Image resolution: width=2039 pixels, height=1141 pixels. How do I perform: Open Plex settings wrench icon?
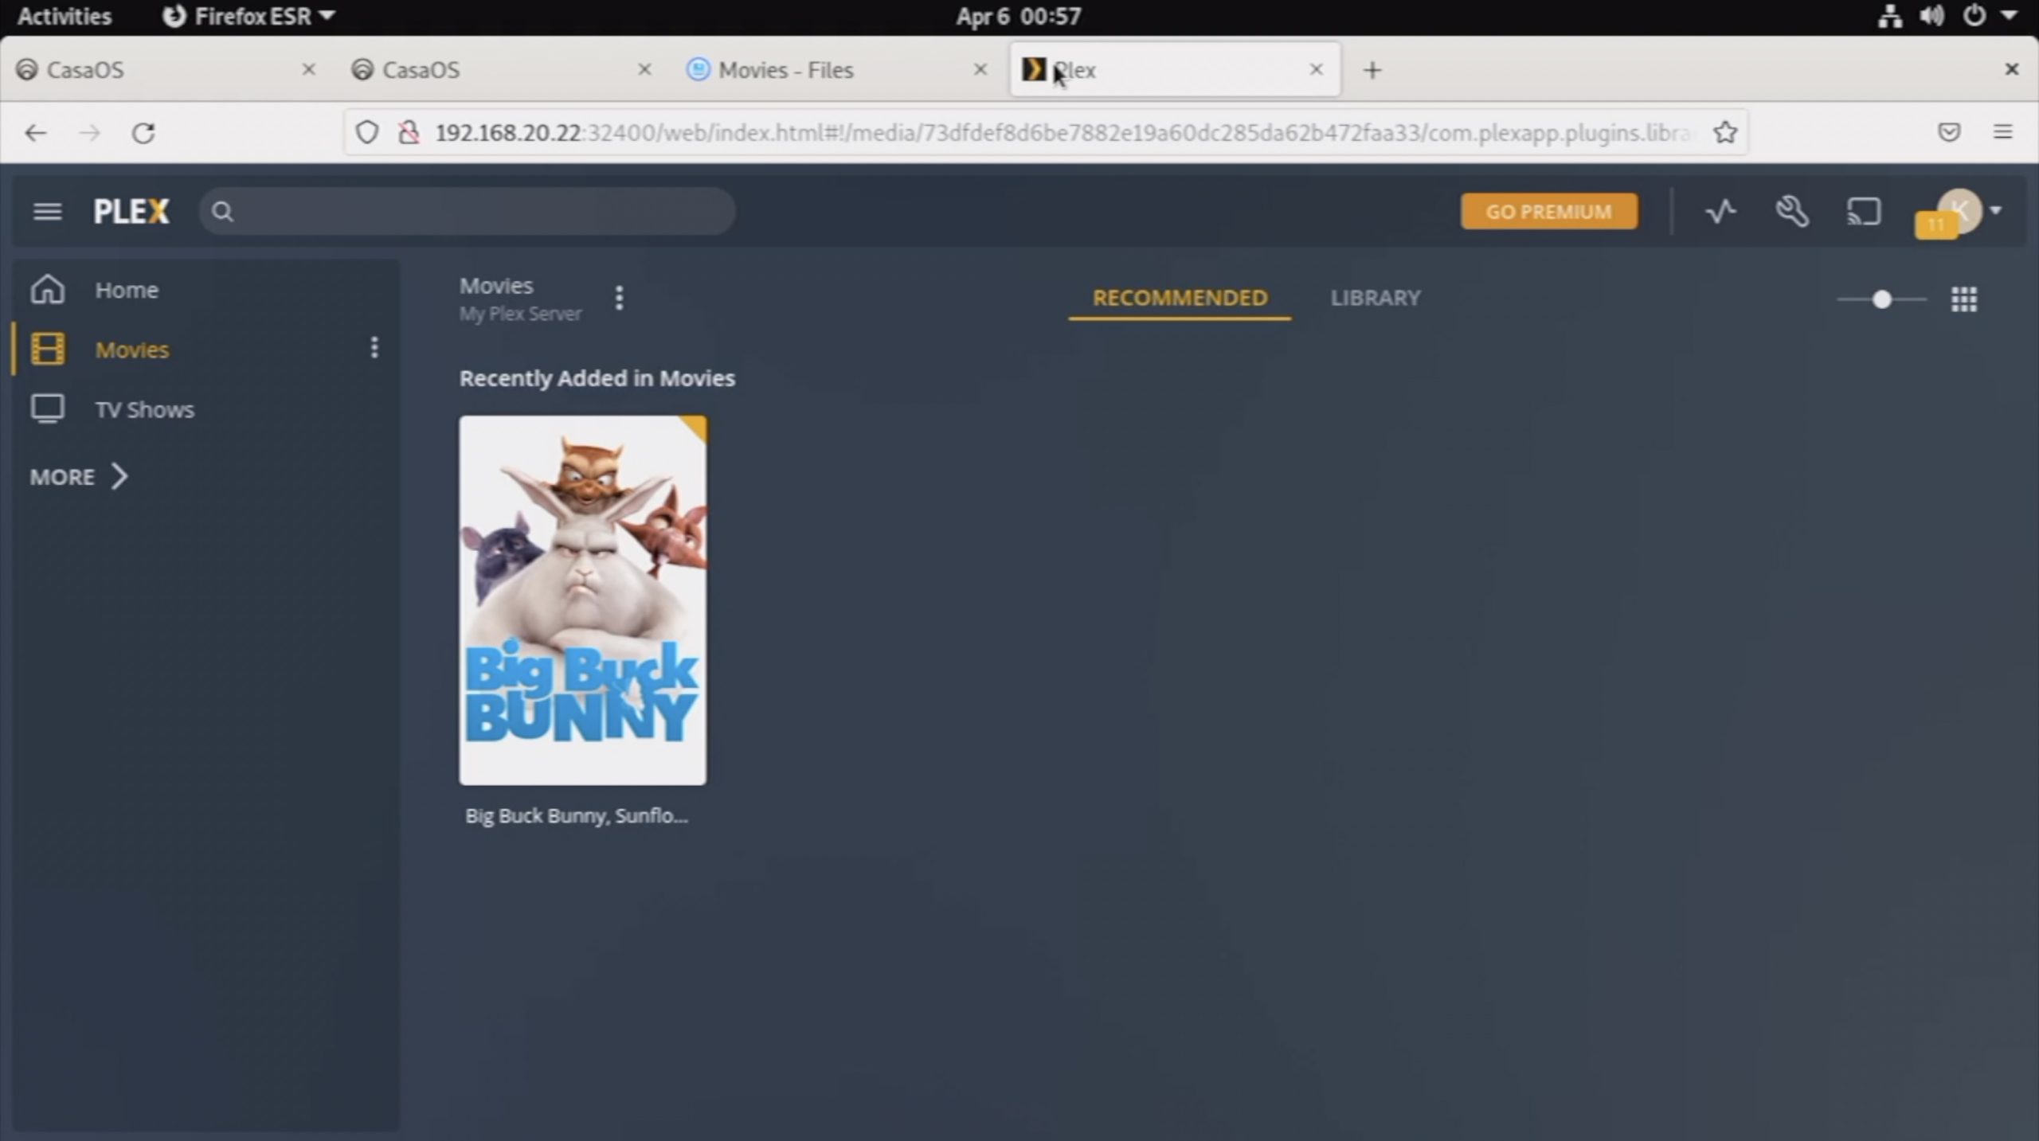coord(1791,212)
